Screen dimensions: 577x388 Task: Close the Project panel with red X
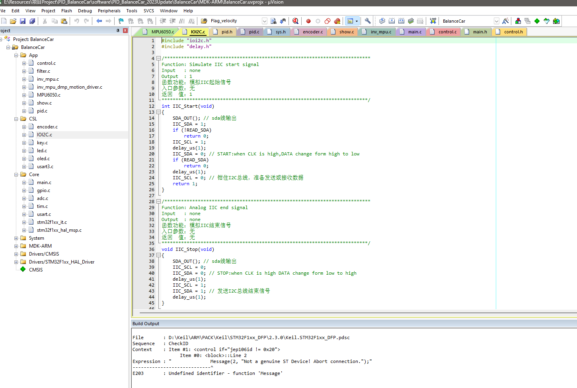pos(125,31)
